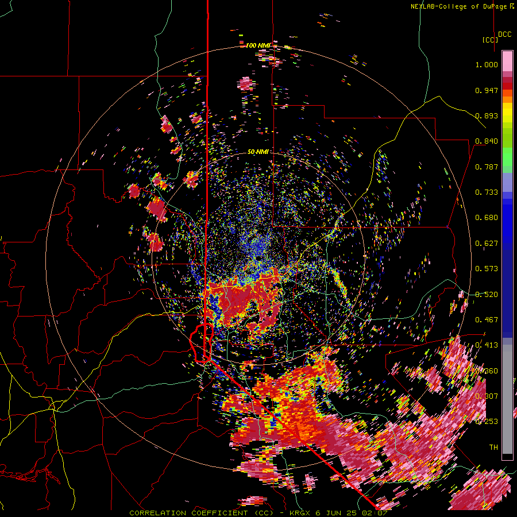Click the 0.627 scale value
The width and height of the screenshot is (517, 517).
[487, 244]
